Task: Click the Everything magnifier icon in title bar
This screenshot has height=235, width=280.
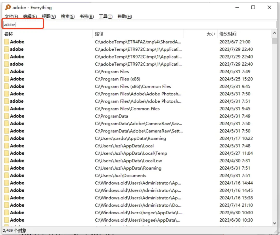Action: (x=8, y=7)
